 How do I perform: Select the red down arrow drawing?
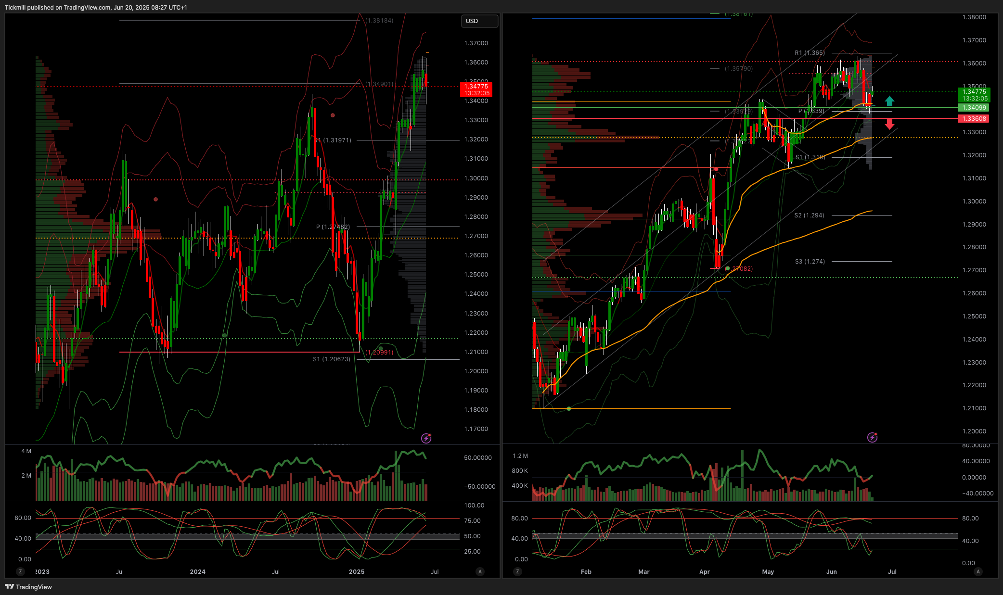tap(889, 124)
